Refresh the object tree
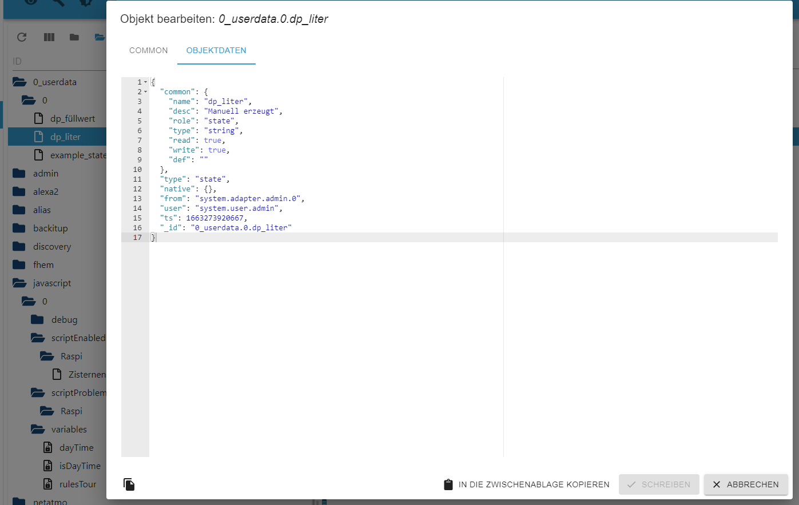 (22, 37)
